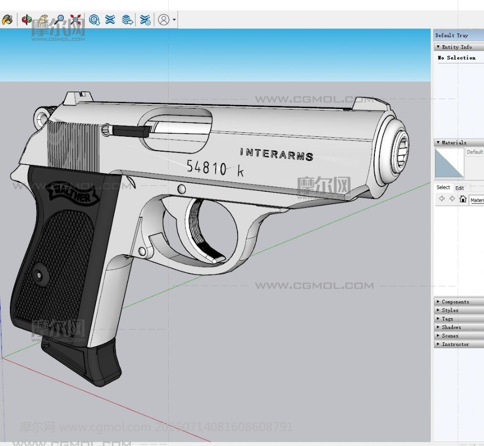Screen dimensions: 484x446
Task: Switch to the Materials Select tab
Action: (x=443, y=187)
